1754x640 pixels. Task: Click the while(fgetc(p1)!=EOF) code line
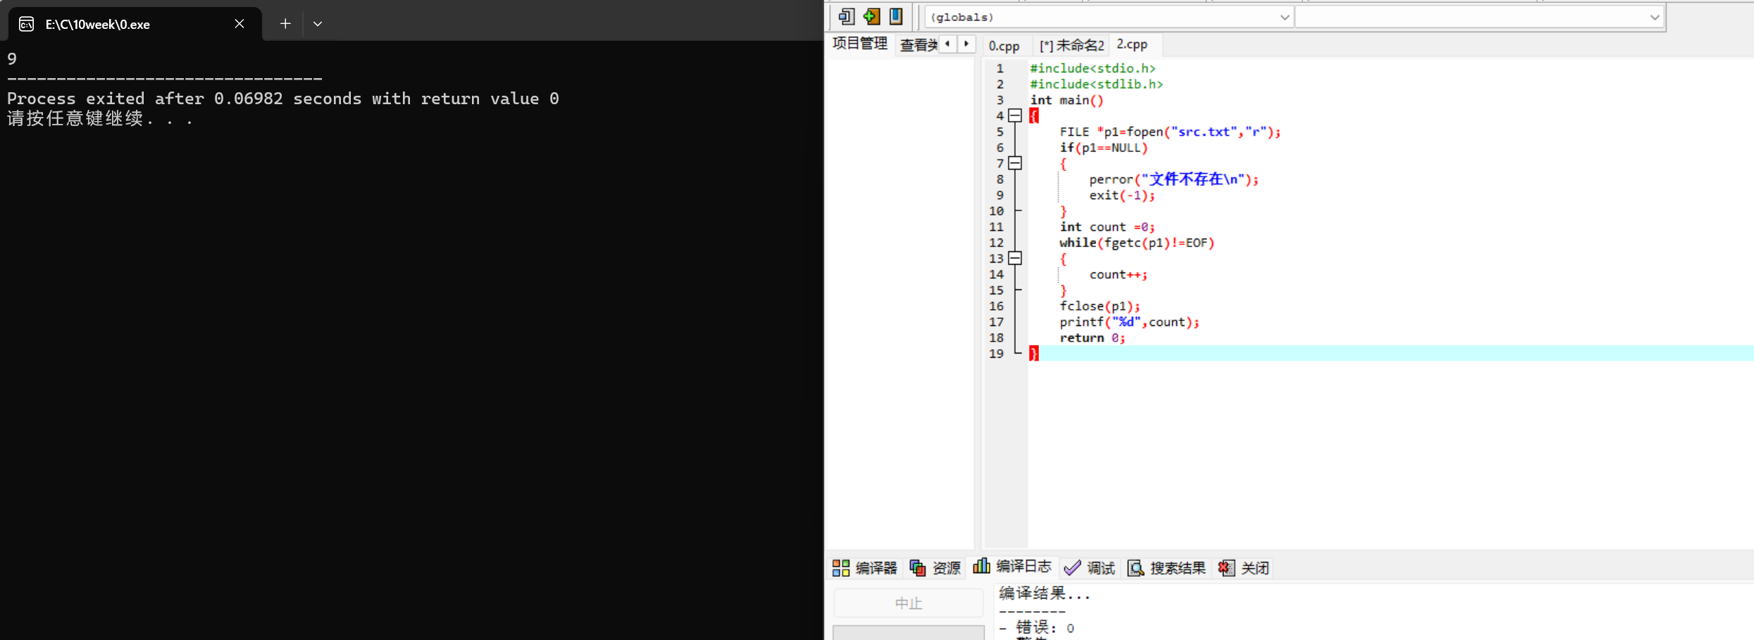tap(1137, 243)
